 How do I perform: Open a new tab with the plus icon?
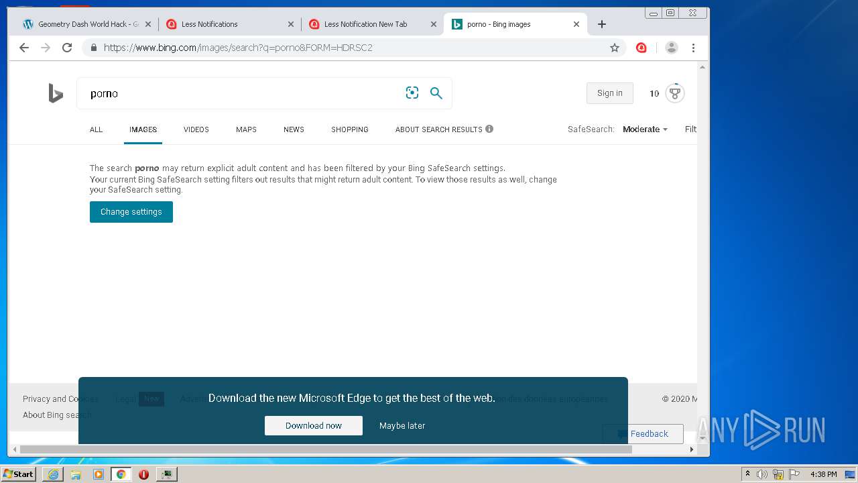(602, 24)
